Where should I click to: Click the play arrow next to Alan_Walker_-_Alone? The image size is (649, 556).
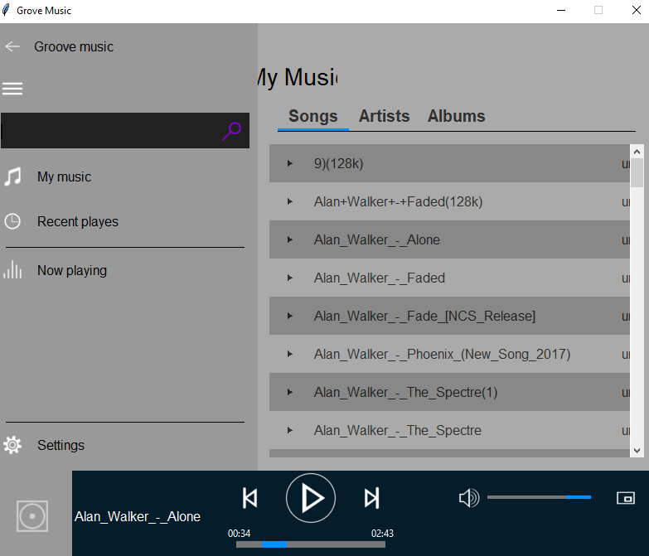(x=290, y=239)
